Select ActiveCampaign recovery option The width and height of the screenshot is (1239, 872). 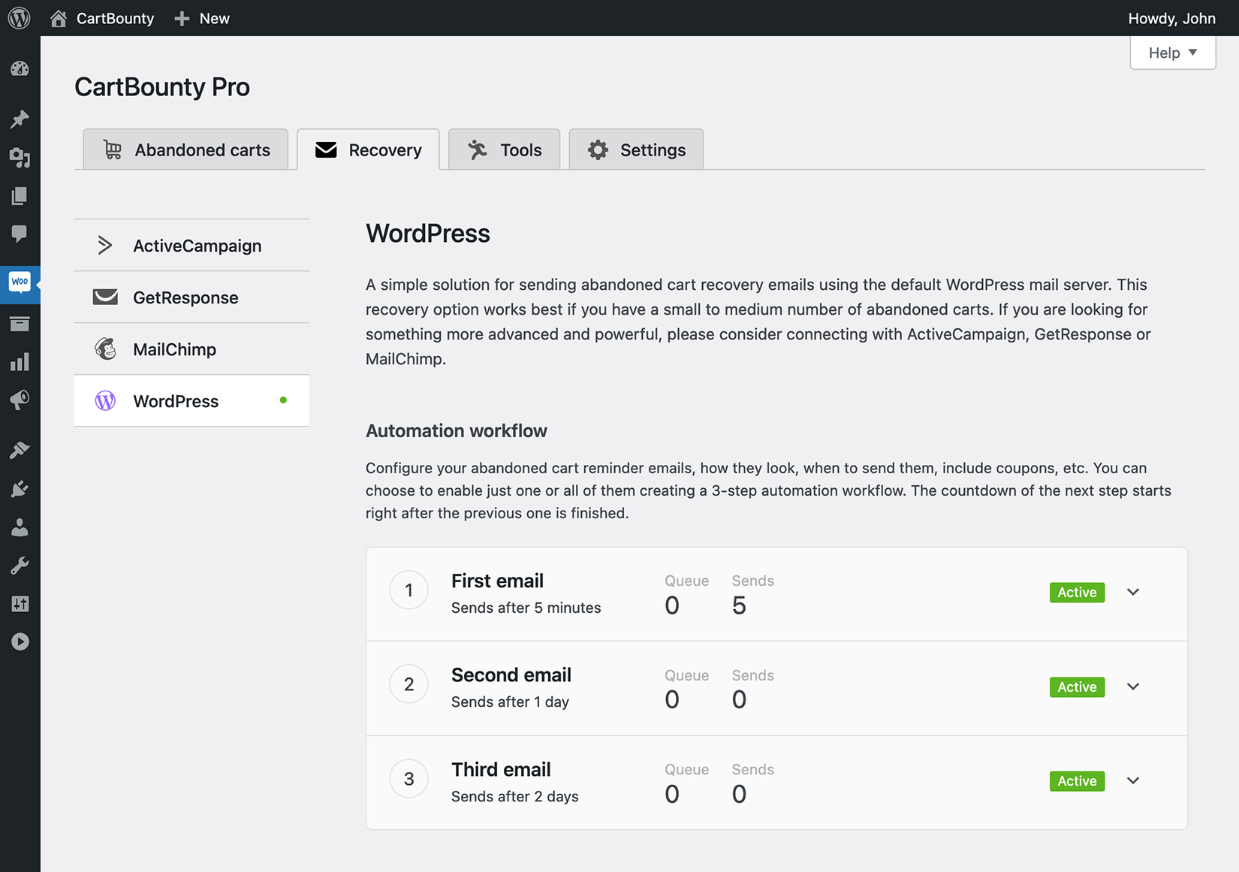191,246
